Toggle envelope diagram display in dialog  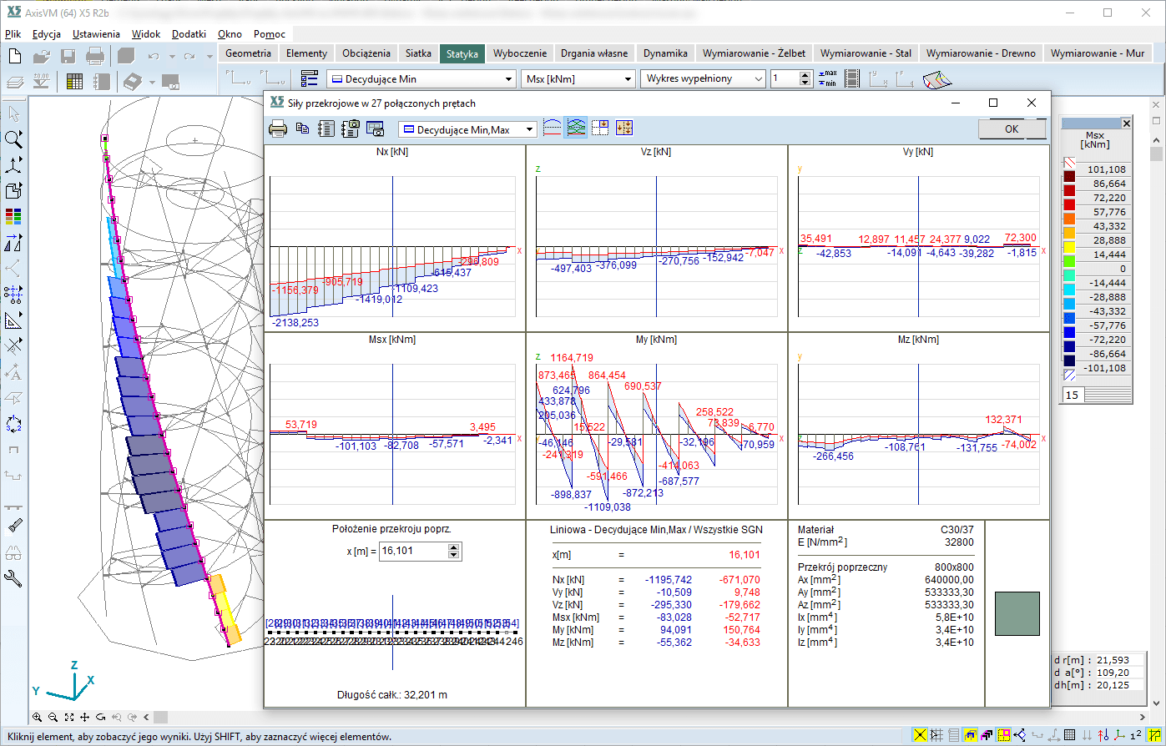tap(576, 129)
